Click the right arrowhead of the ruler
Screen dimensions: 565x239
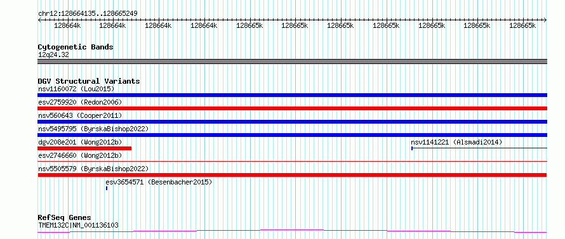(x=545, y=20)
